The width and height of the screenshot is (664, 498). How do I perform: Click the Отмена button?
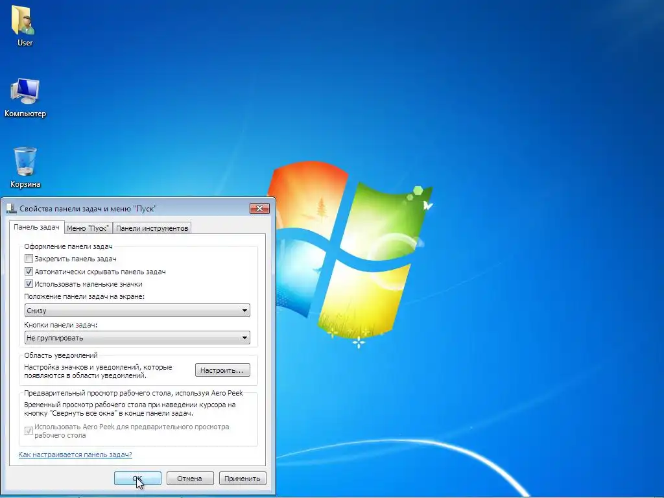[x=190, y=479]
